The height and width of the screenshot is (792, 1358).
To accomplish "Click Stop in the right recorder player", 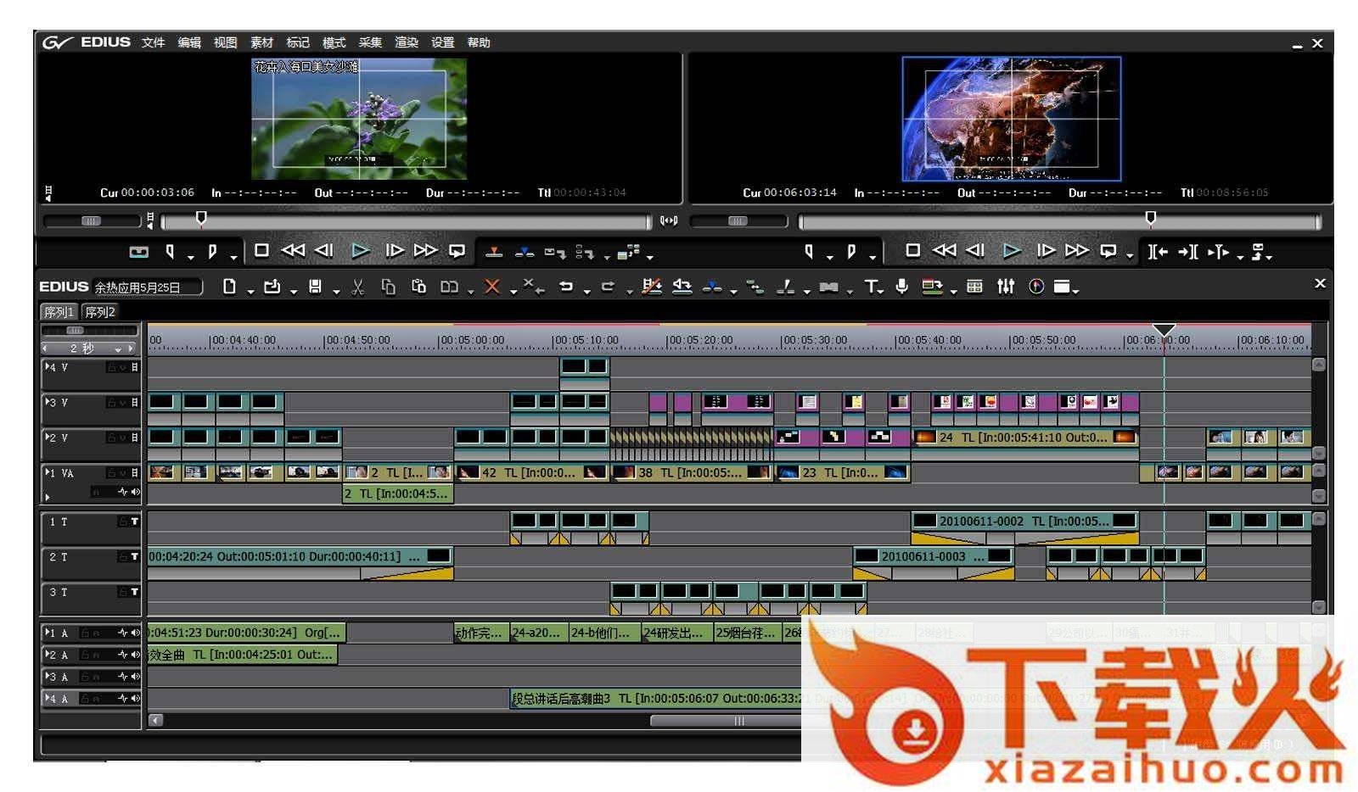I will [912, 251].
